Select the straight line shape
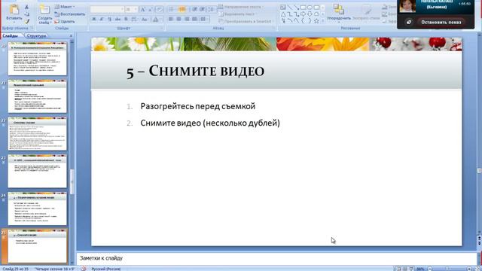Viewport: 482px width, 271px height. 289,7
